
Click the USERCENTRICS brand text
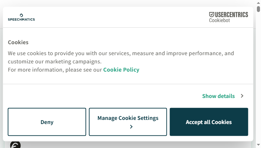(231, 15)
